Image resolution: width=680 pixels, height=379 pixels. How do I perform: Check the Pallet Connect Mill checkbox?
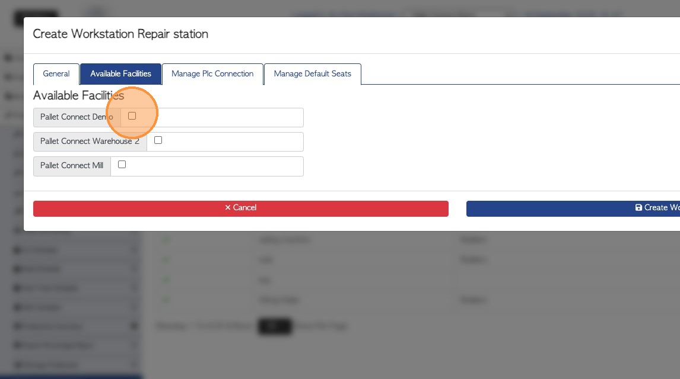pos(122,165)
